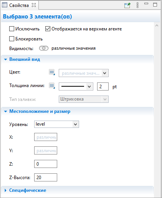Enable the Исключить checkbox

12,29
